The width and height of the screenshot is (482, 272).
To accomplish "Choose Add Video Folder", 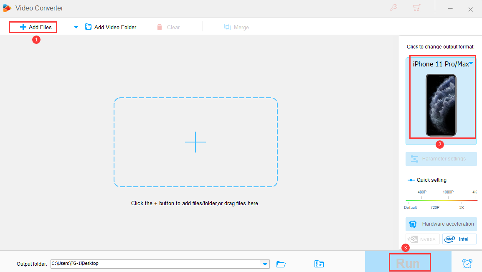I will click(x=111, y=27).
